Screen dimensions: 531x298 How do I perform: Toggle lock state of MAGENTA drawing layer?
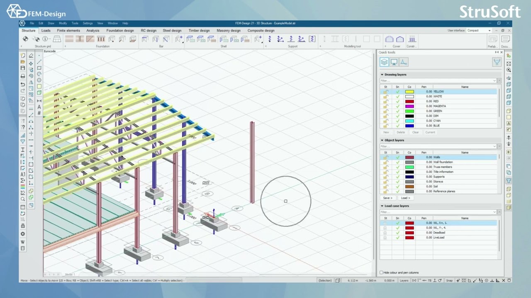coord(385,106)
